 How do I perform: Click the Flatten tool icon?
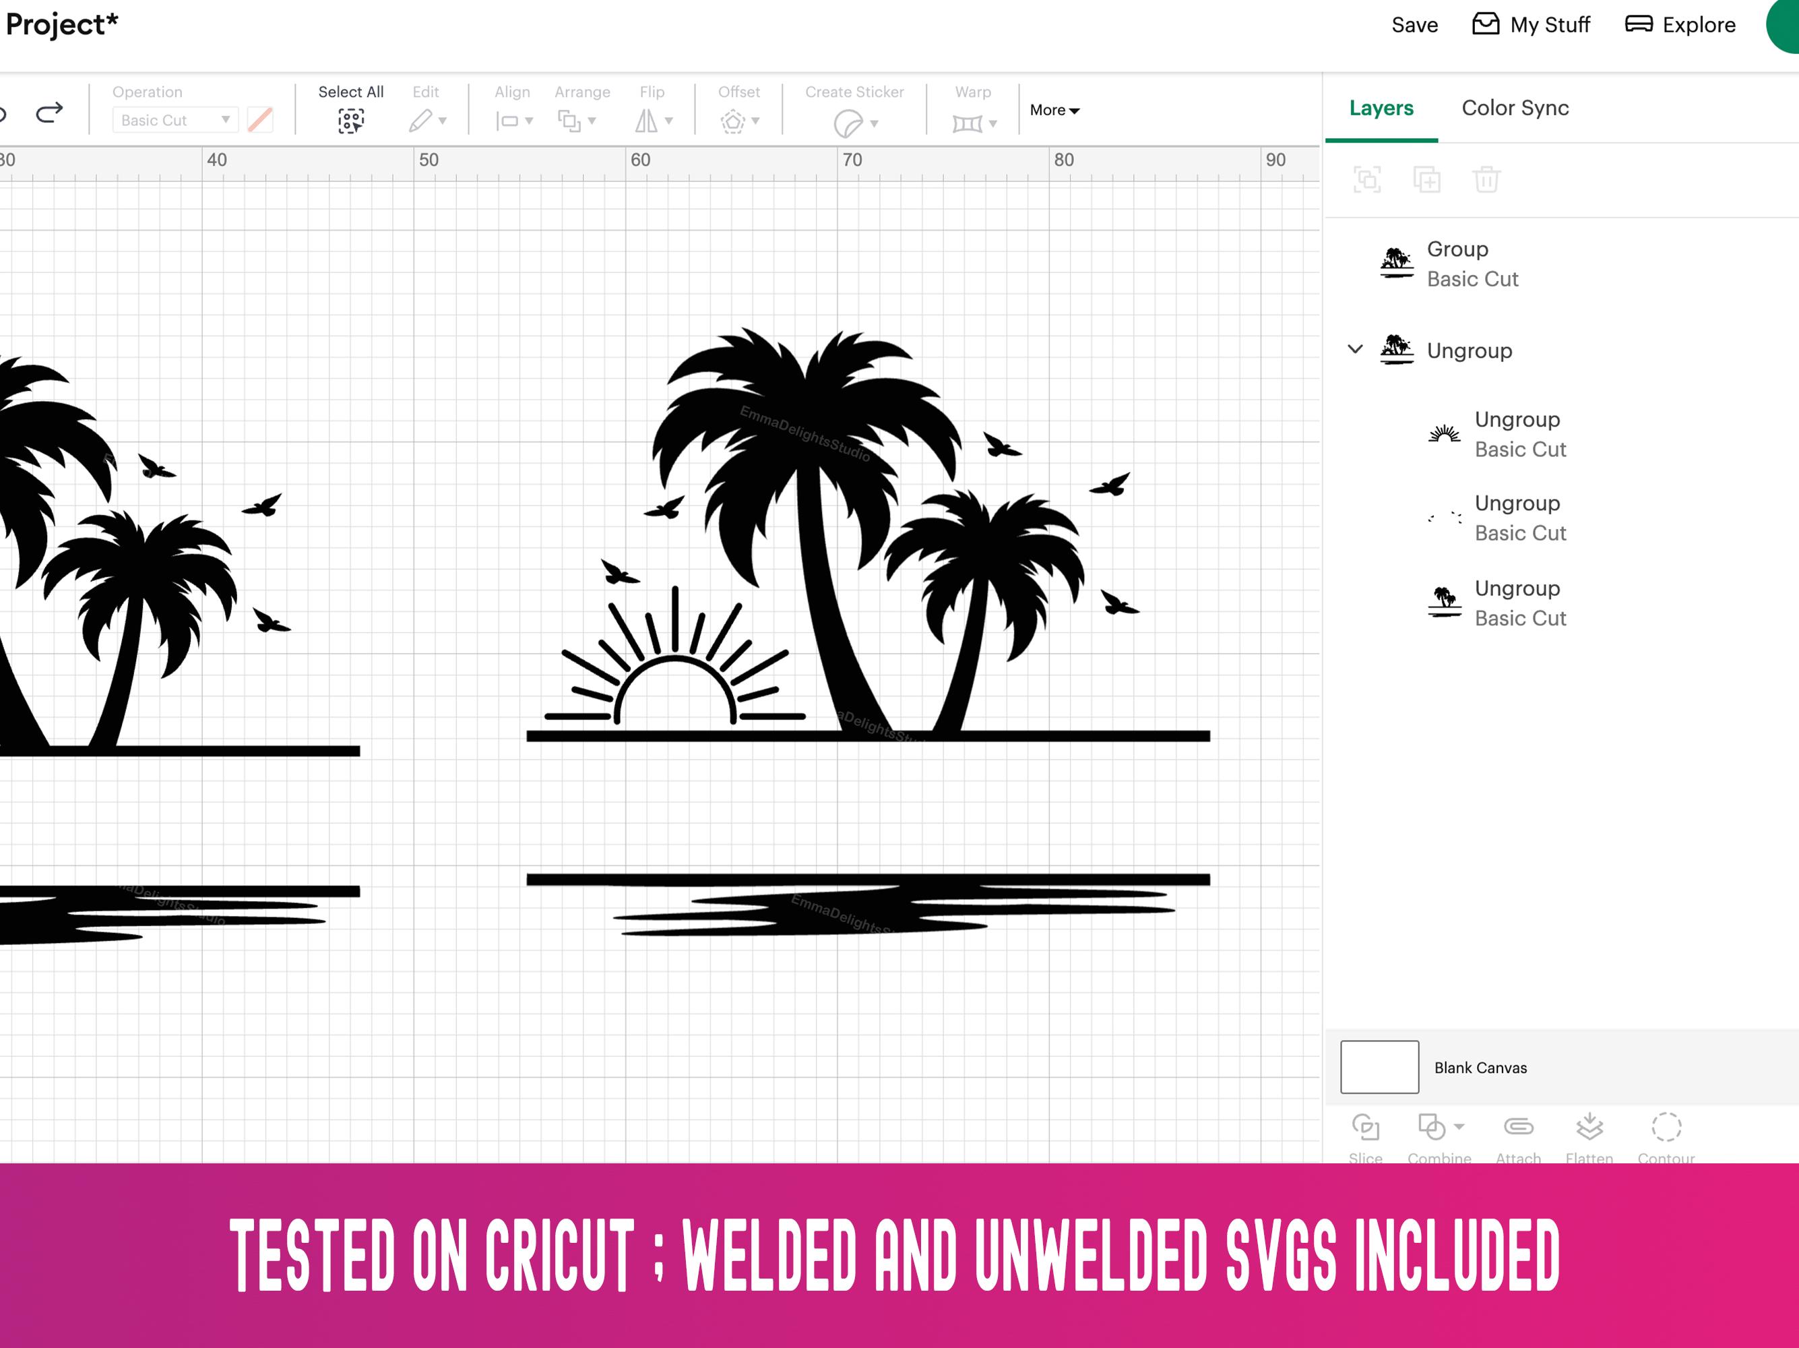(x=1589, y=1127)
